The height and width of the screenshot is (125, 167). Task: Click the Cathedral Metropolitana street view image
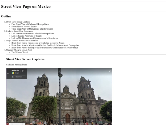(x=59, y=97)
